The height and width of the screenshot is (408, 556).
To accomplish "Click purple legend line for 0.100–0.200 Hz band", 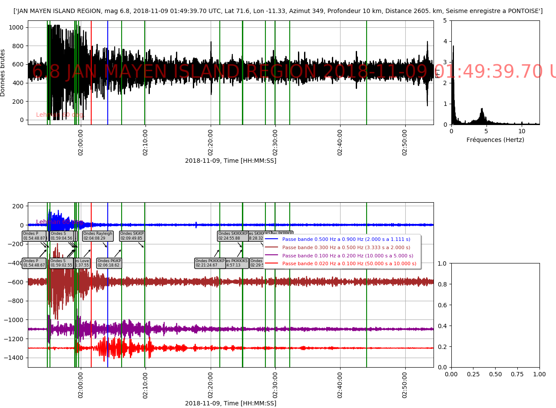I will point(271,256).
